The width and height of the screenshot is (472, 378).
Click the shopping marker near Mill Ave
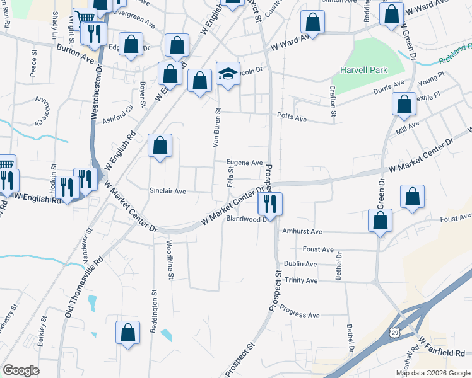point(404,105)
